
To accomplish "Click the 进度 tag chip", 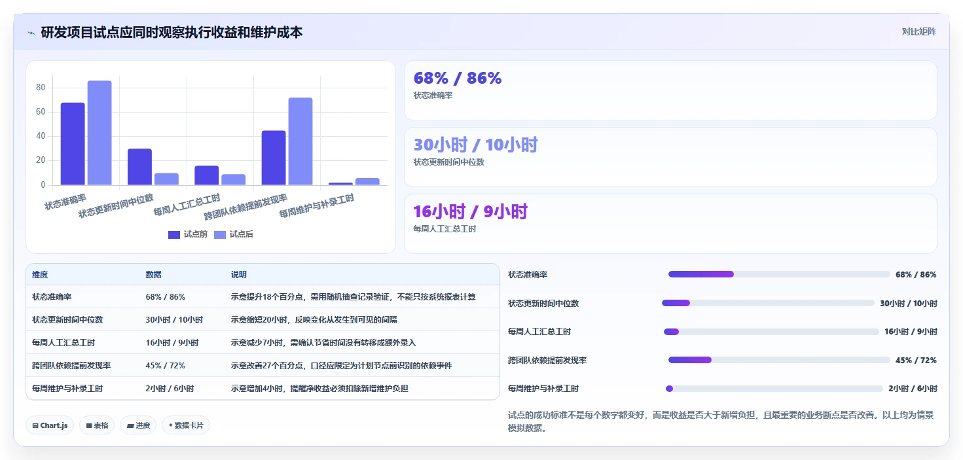I will pyautogui.click(x=138, y=425).
